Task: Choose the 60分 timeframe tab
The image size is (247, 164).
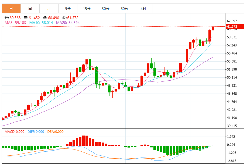Action: point(124,9)
